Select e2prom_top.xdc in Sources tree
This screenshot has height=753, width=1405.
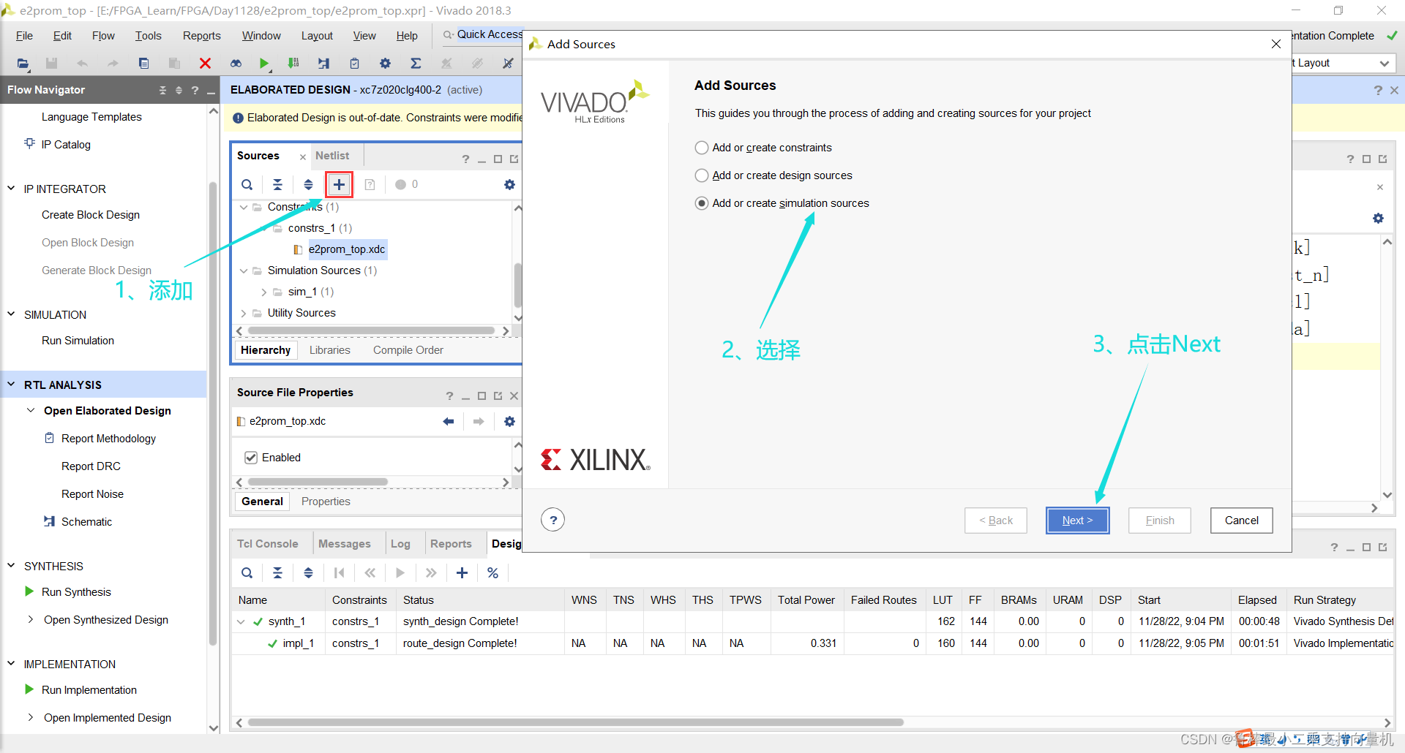347,249
